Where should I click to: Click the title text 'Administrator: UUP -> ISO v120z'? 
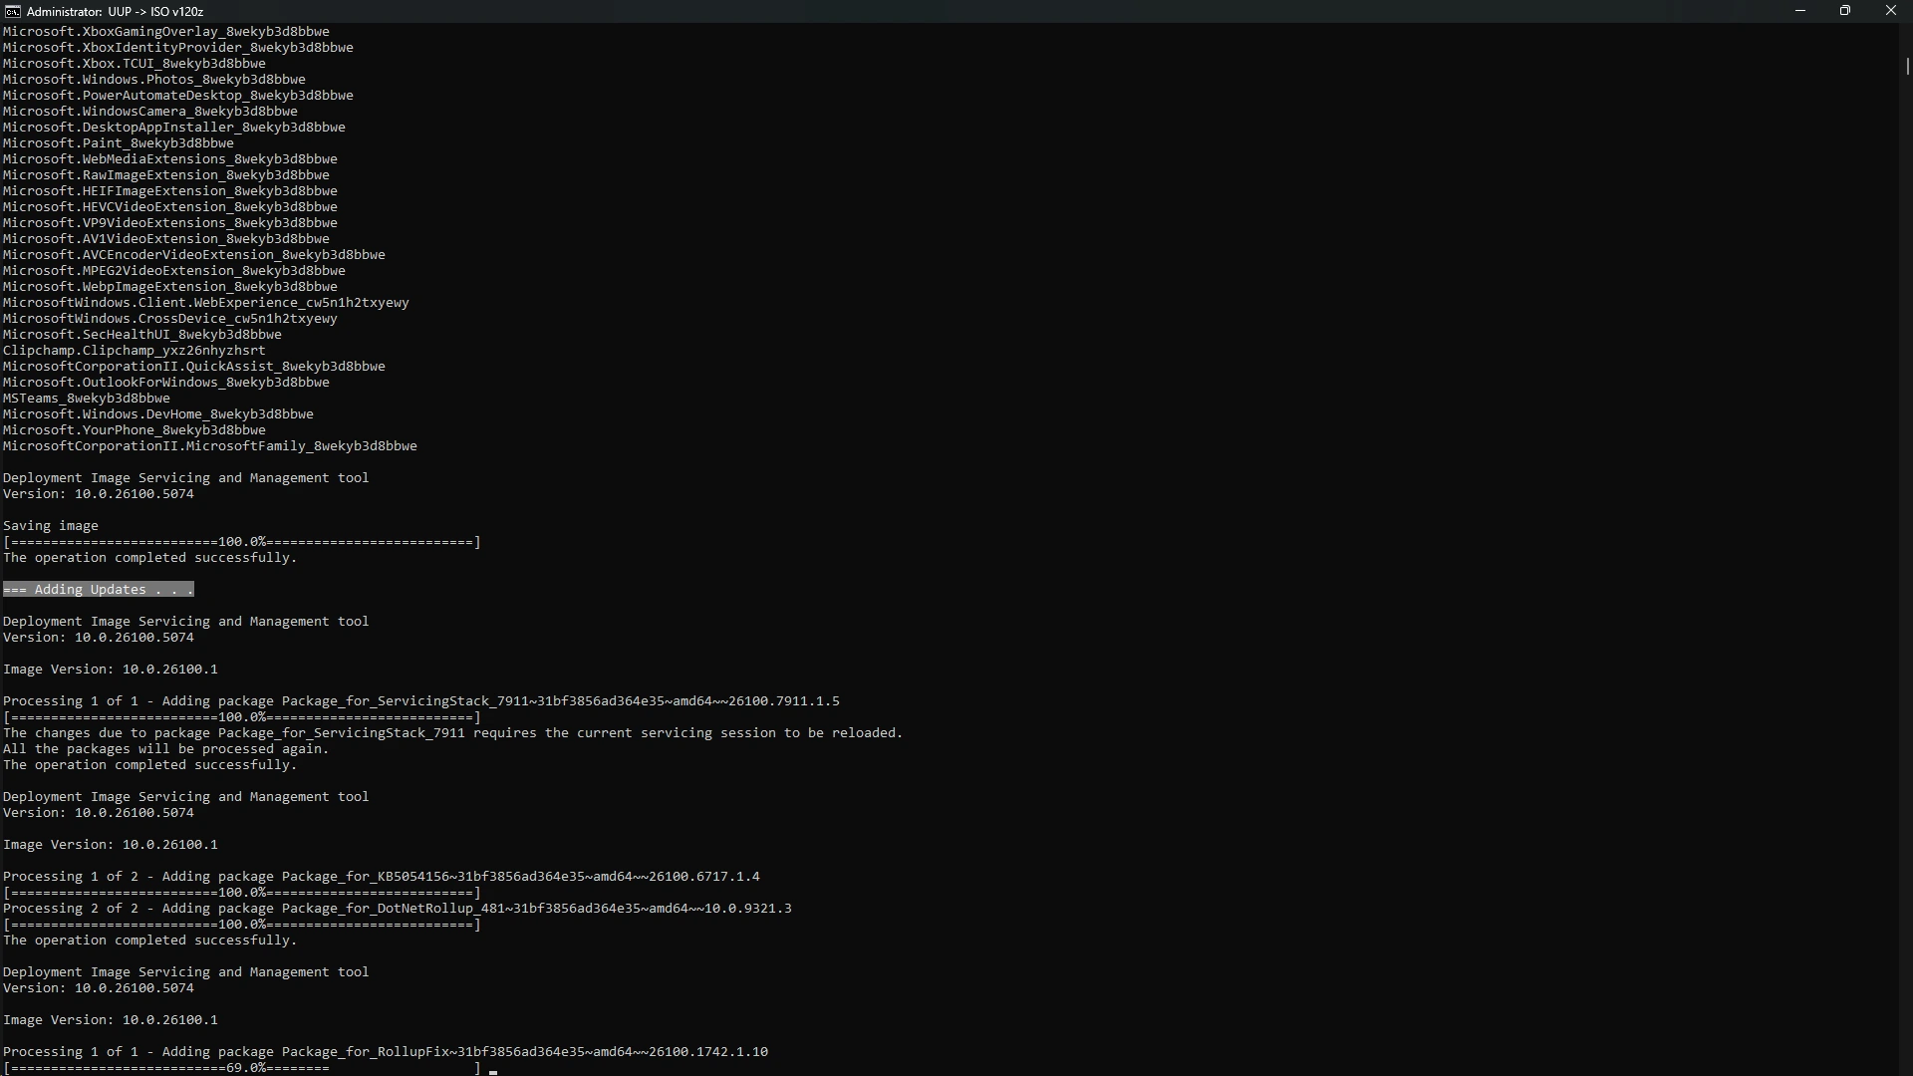coord(115,12)
